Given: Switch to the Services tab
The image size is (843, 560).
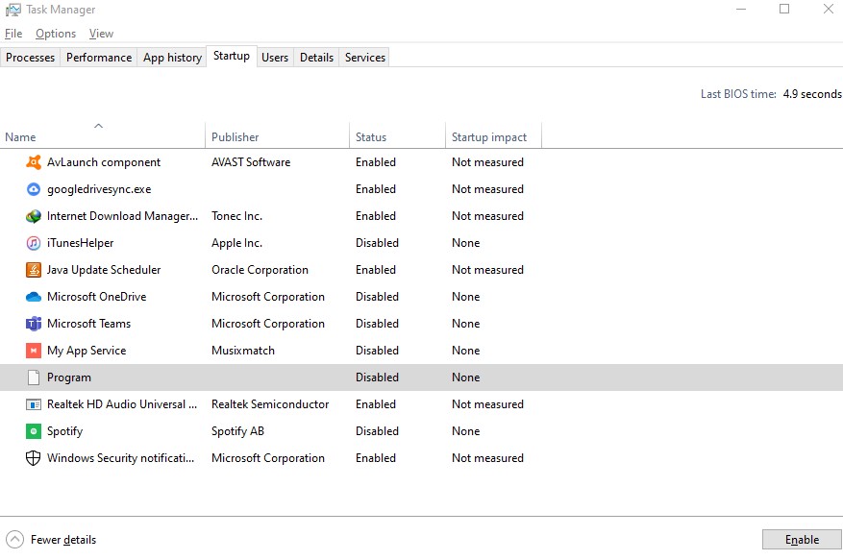Looking at the screenshot, I should (365, 57).
